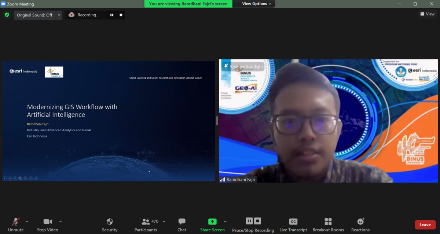The image size is (440, 234).
Task: Click the divider handle between shared screen and video
Action: point(217,120)
